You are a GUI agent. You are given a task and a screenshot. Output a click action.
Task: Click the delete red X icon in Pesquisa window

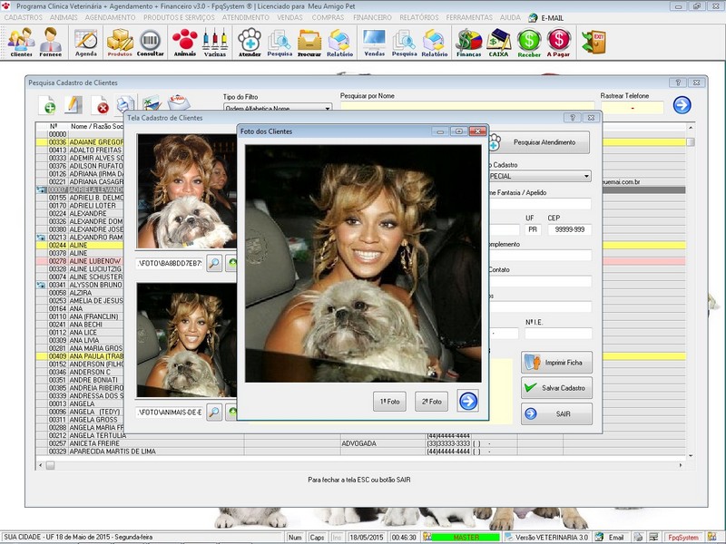pos(100,105)
